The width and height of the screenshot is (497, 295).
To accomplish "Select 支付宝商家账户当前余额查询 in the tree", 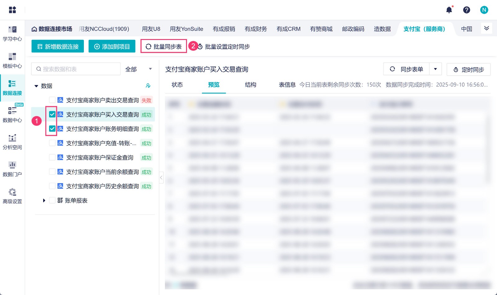I will pyautogui.click(x=103, y=172).
